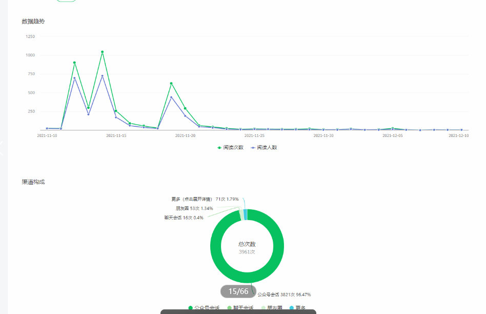Click the blue 更多 slice atop the donut
This screenshot has width=486, height=314.
[245, 214]
